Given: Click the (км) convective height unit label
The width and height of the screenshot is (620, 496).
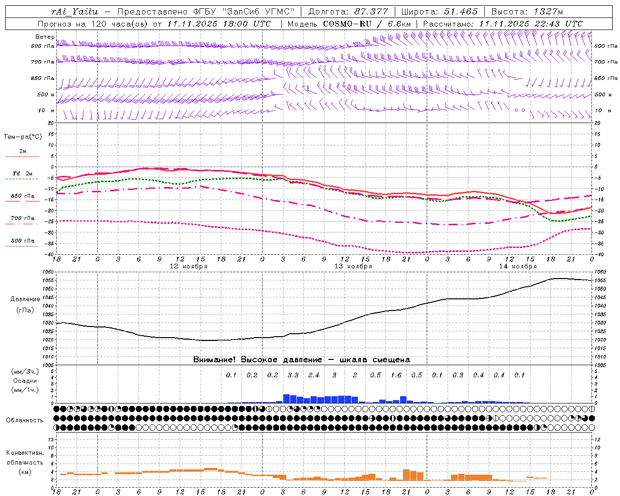Looking at the screenshot, I should (x=25, y=472).
